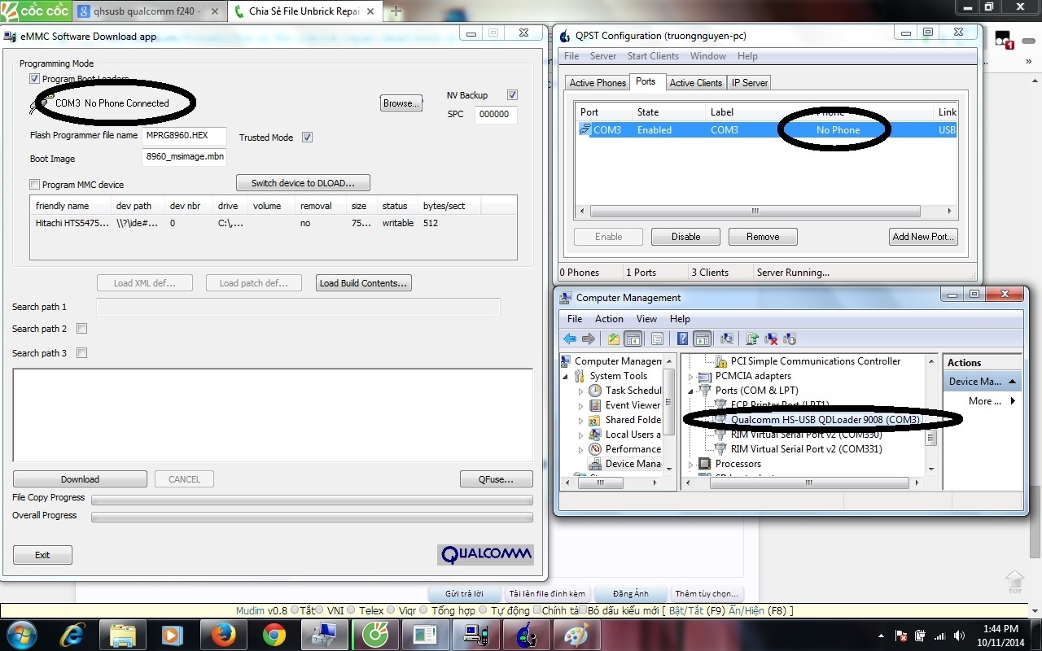Click Download button in eMMC app

tap(80, 479)
